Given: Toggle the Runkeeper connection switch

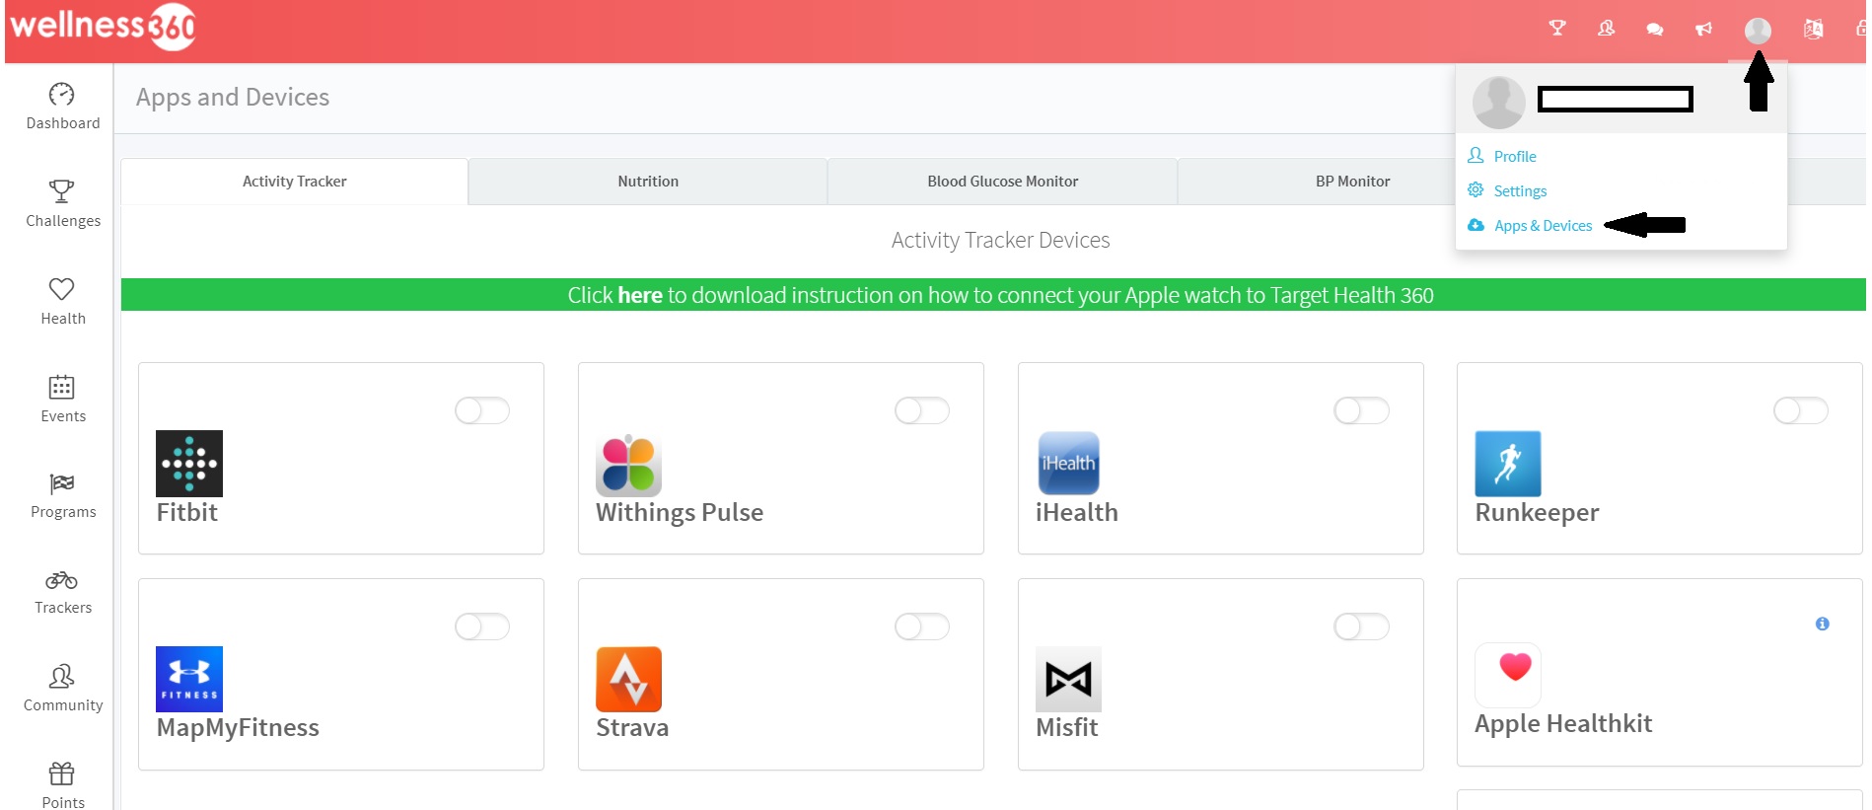Looking at the screenshot, I should click(1801, 410).
